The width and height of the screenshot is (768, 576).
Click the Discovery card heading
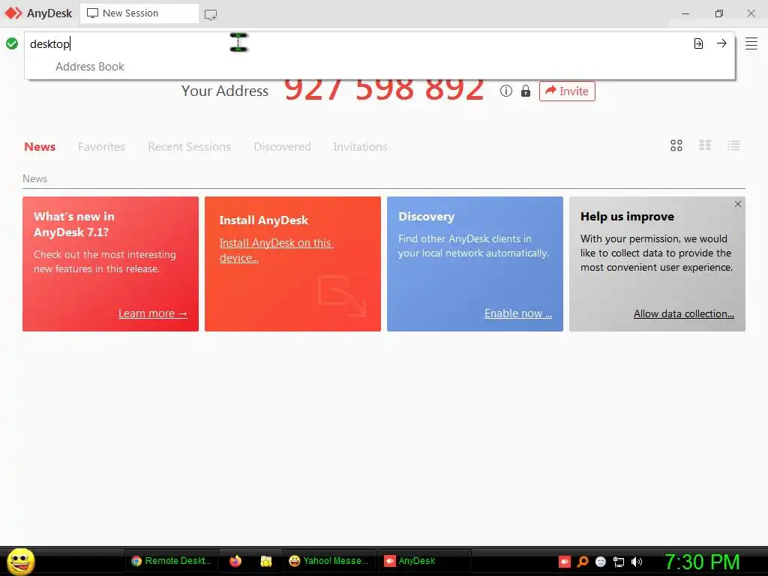point(426,217)
